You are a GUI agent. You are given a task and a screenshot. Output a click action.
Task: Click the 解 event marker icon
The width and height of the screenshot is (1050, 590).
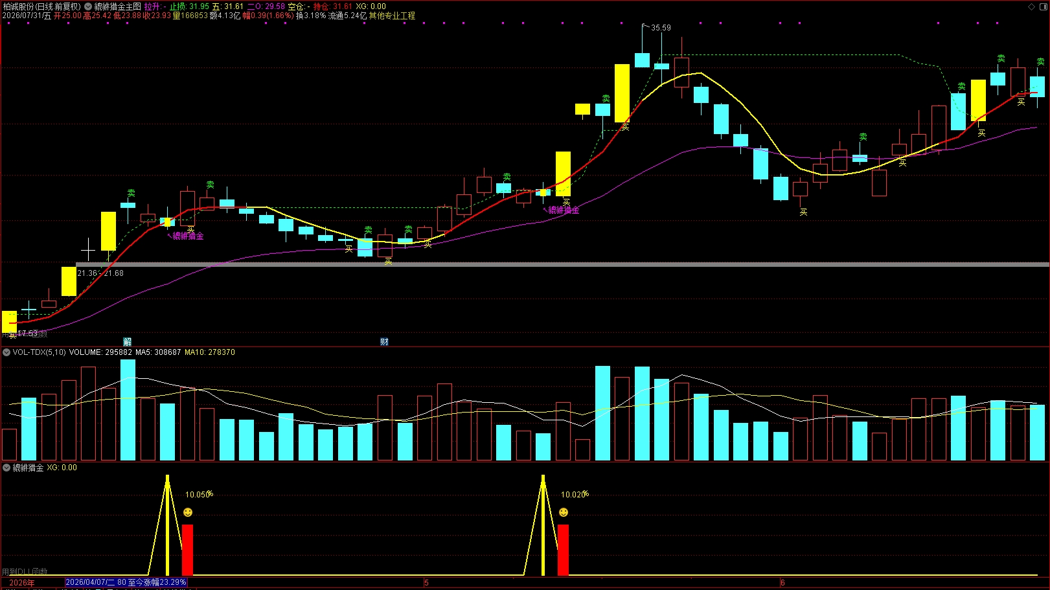(128, 342)
